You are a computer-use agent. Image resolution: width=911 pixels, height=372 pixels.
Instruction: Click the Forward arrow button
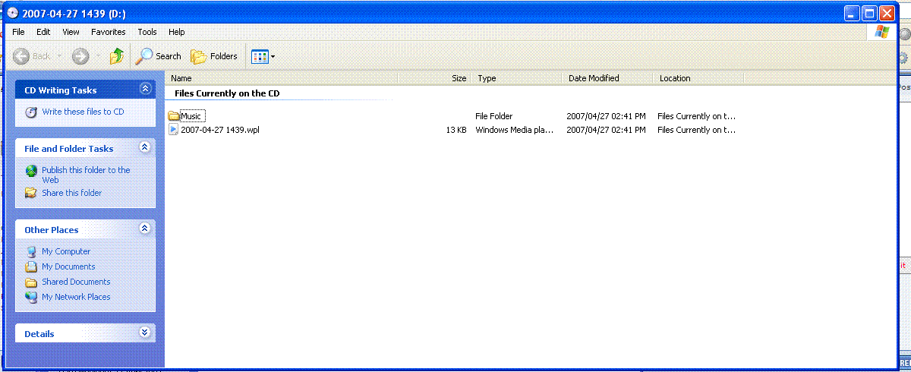point(80,56)
